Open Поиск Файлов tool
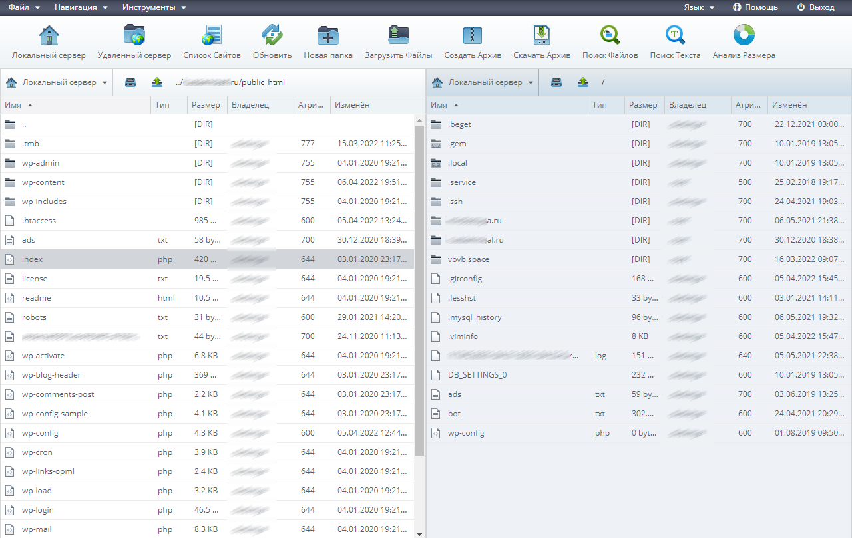The image size is (852, 538). pyautogui.click(x=610, y=42)
